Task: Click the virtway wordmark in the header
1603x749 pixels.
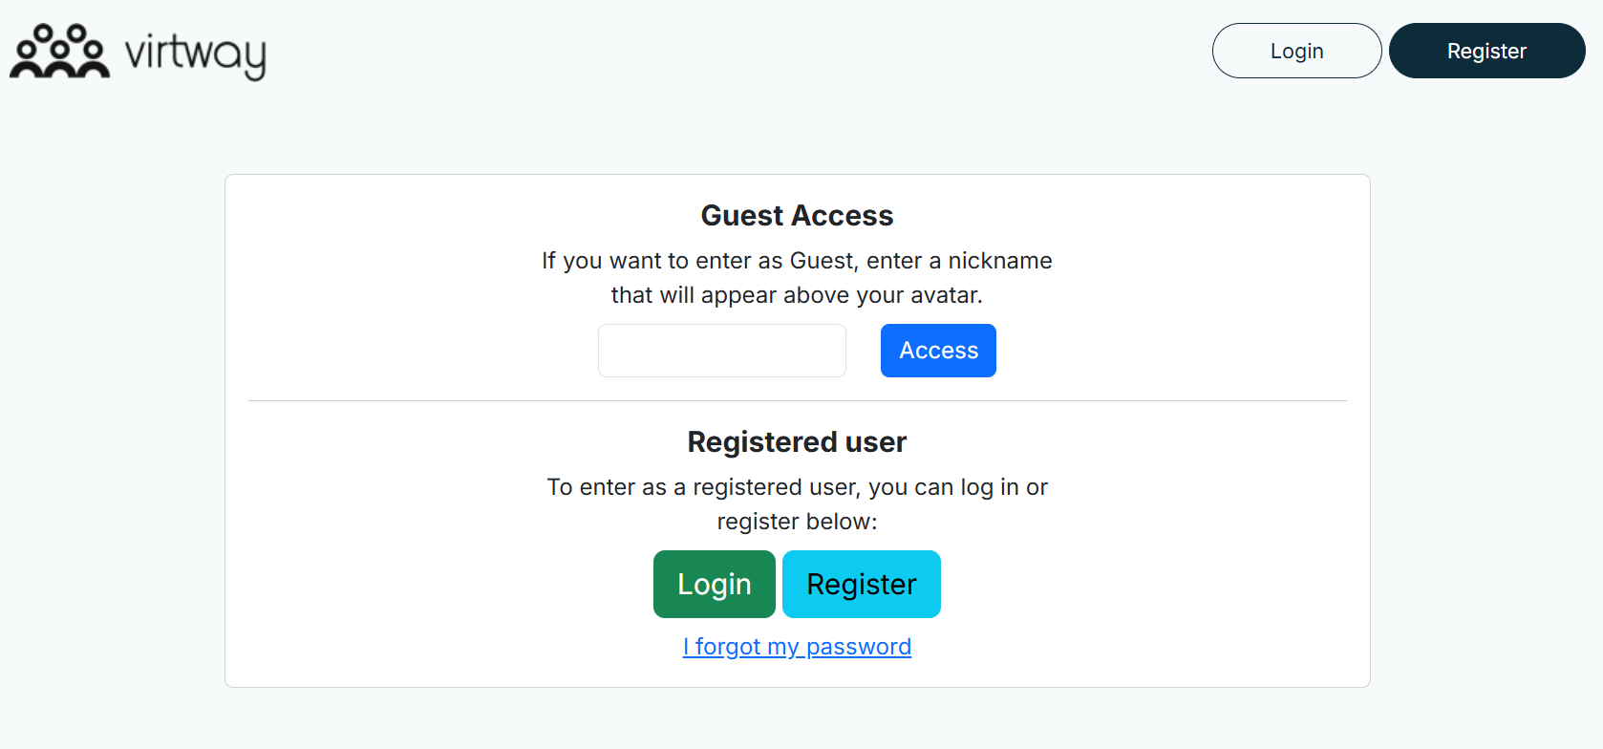Action: point(196,54)
